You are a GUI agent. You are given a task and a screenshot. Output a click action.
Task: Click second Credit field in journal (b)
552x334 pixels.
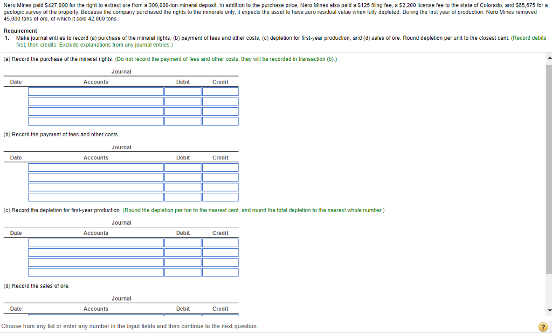(x=220, y=177)
